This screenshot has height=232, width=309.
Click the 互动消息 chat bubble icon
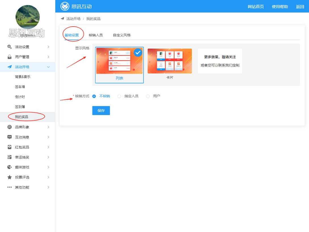pos(9,137)
